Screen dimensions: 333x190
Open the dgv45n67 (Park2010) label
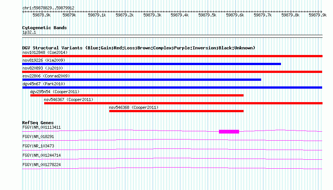click(44, 84)
